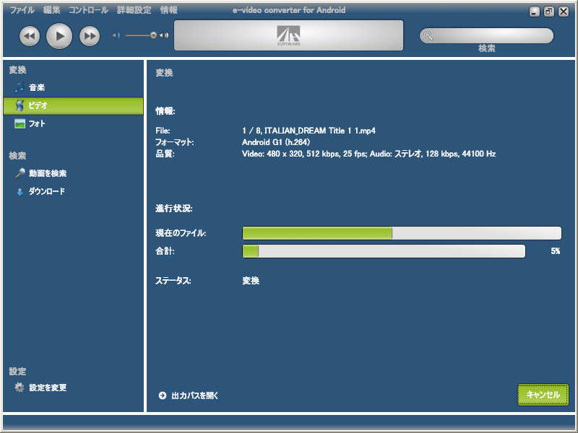Focus the 検索 search input field
The height and width of the screenshot is (433, 578).
point(486,35)
